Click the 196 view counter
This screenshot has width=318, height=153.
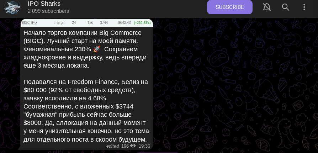tap(125, 146)
